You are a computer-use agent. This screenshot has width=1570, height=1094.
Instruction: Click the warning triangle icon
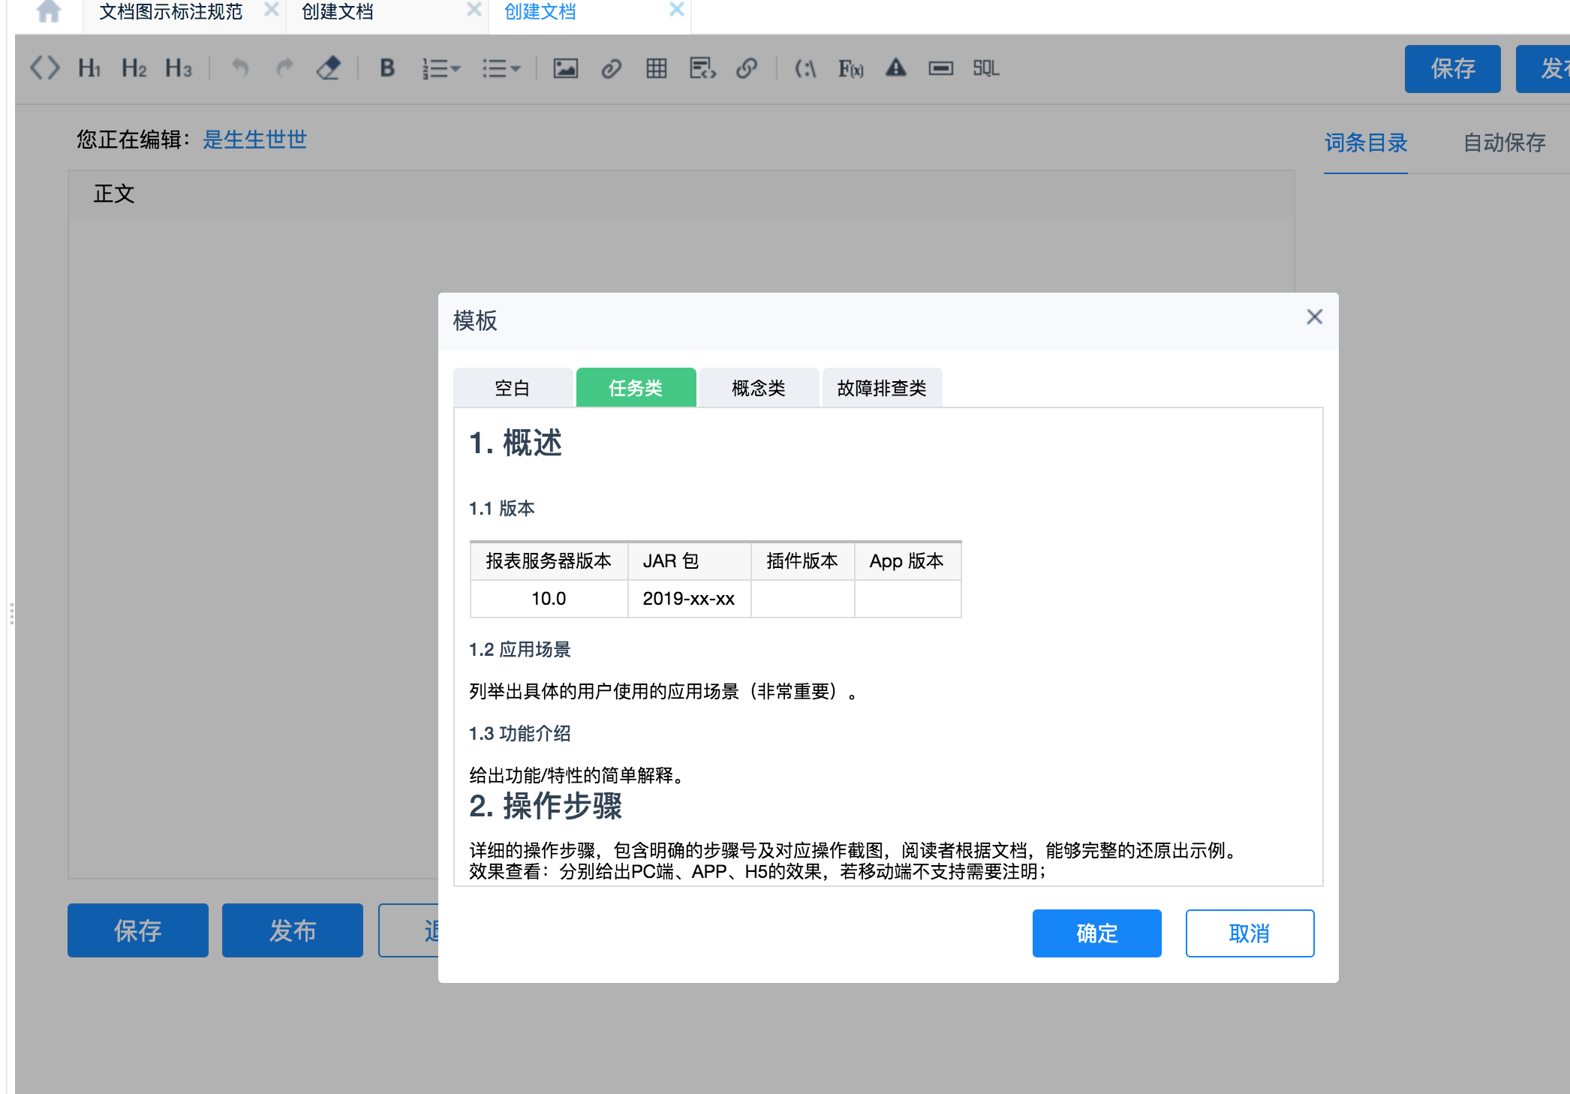[x=895, y=68]
